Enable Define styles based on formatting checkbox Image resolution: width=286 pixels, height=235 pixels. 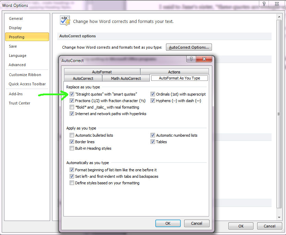click(x=72, y=183)
